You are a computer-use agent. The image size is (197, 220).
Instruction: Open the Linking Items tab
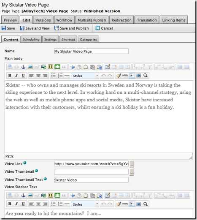pyautogui.click(x=174, y=20)
